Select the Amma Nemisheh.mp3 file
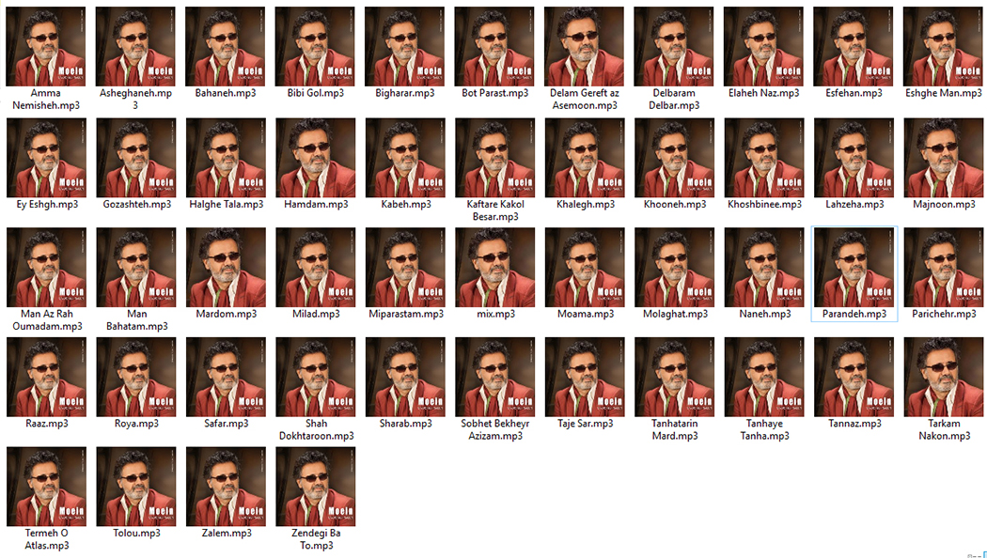987x558 pixels. [x=46, y=47]
